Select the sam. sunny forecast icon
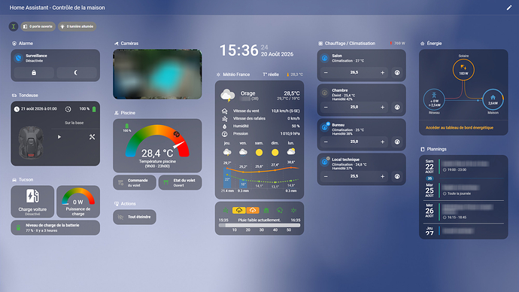This screenshot has height=292, width=519. [259, 152]
